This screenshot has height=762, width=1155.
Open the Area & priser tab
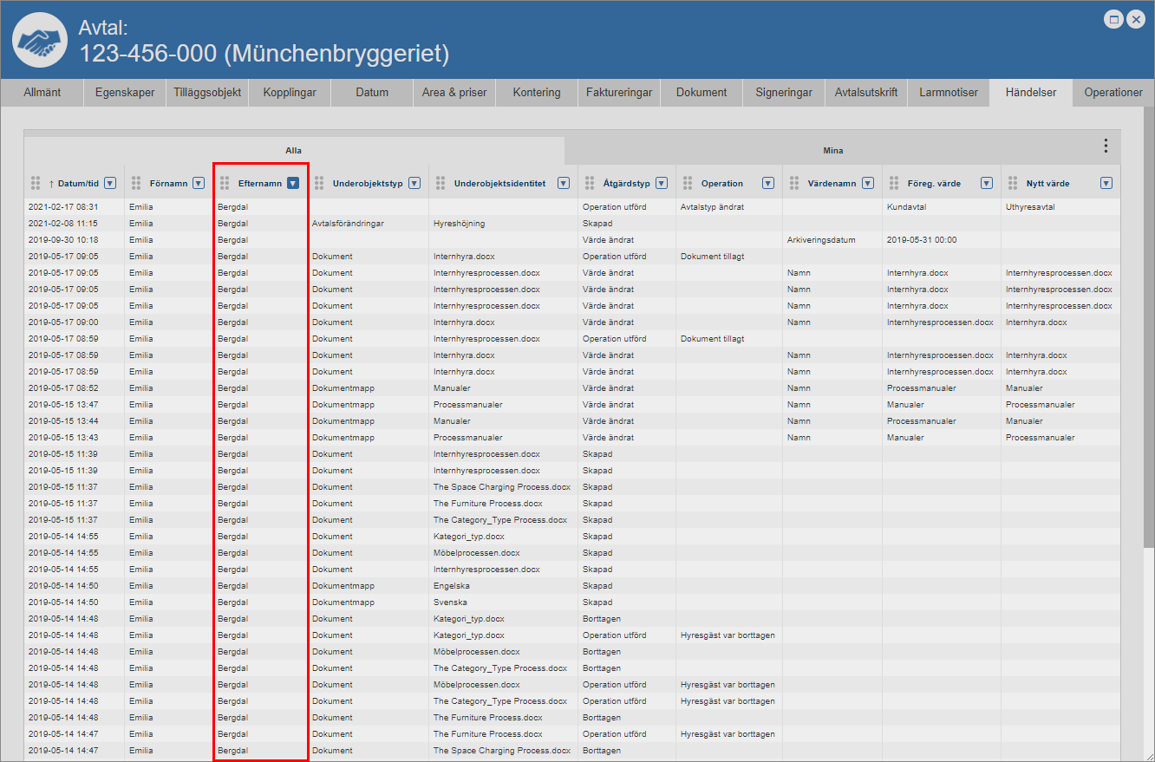pos(454,93)
